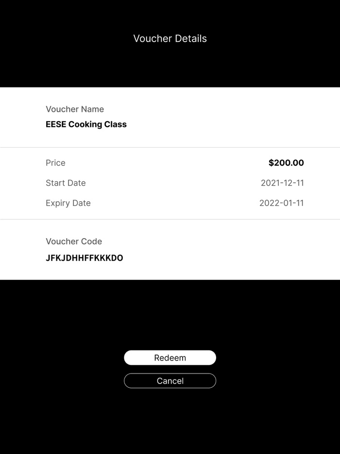Select the 2021-12-11 start date
340x454 pixels.
[x=282, y=183]
